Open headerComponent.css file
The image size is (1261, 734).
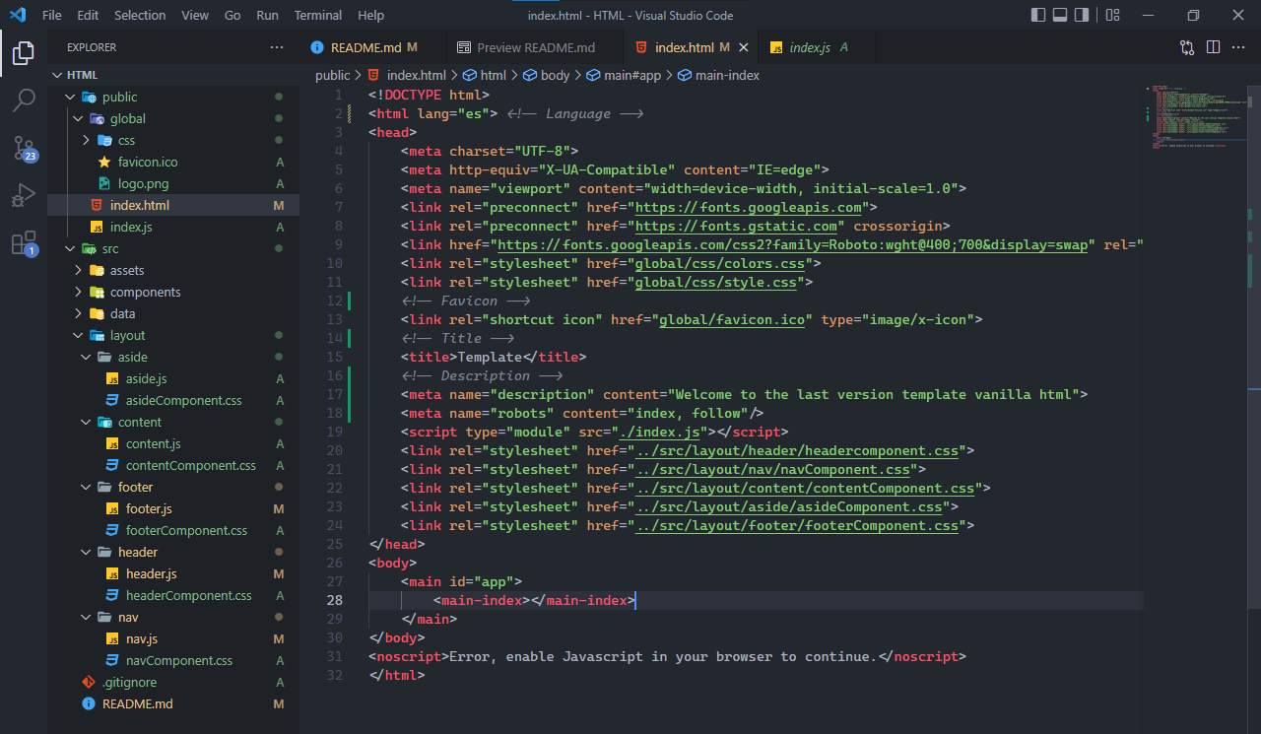(173, 595)
